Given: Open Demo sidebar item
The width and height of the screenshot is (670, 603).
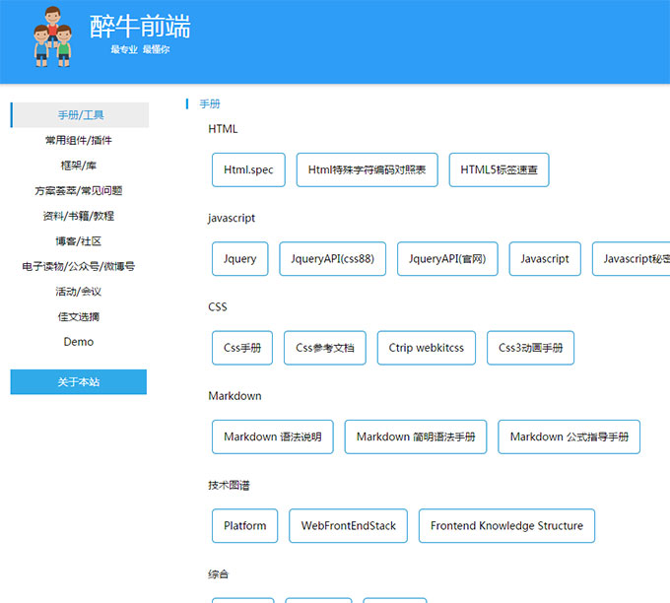Looking at the screenshot, I should click(79, 342).
